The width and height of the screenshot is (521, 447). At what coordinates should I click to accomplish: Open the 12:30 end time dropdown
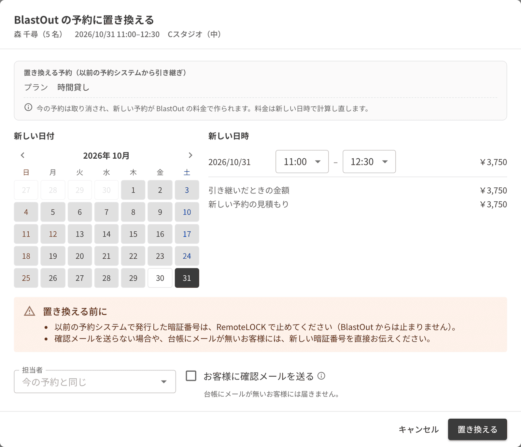369,162
